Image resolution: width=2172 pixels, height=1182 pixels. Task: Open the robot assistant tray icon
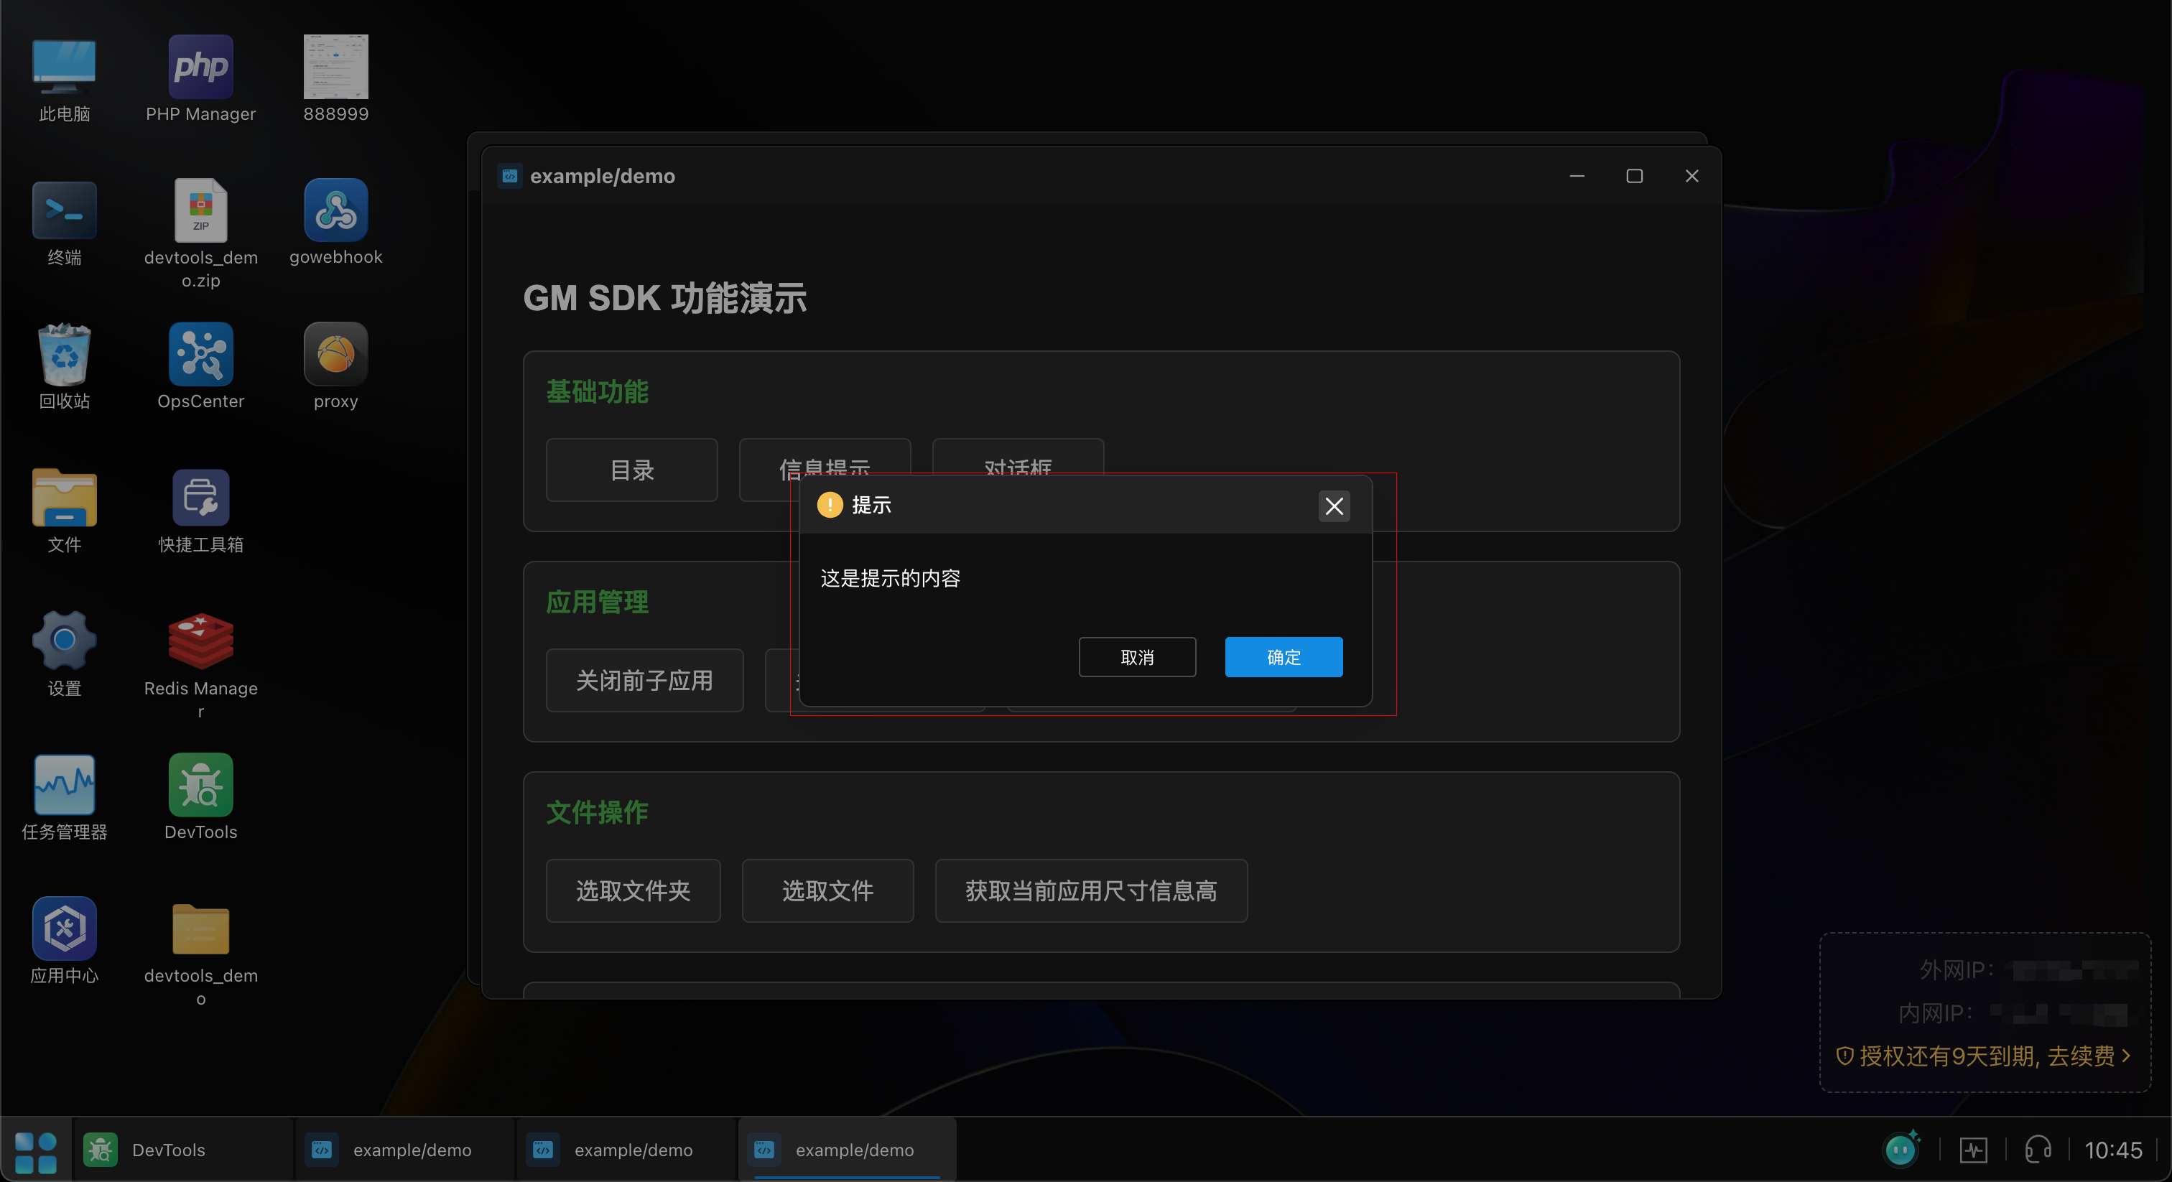click(x=1902, y=1149)
